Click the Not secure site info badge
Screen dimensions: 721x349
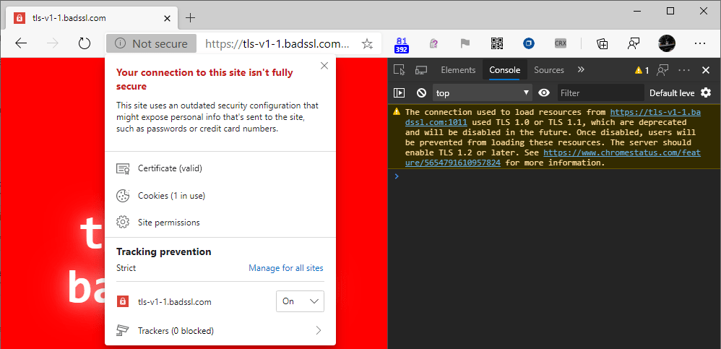click(x=151, y=43)
